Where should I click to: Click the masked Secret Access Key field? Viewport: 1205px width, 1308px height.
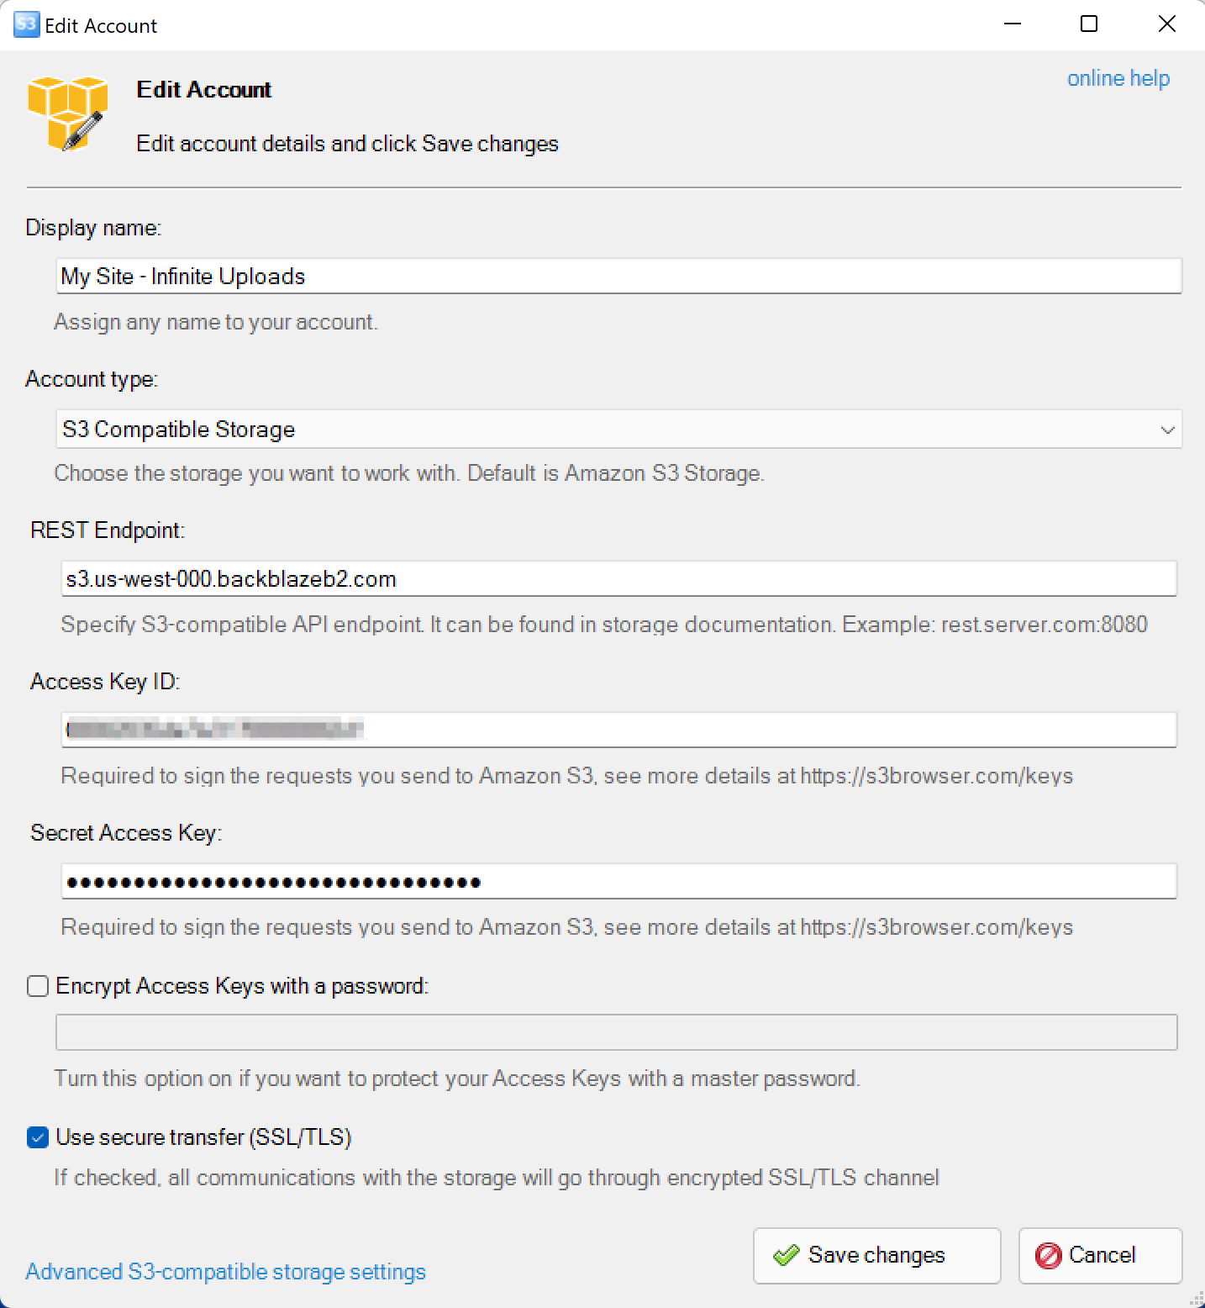tap(618, 881)
